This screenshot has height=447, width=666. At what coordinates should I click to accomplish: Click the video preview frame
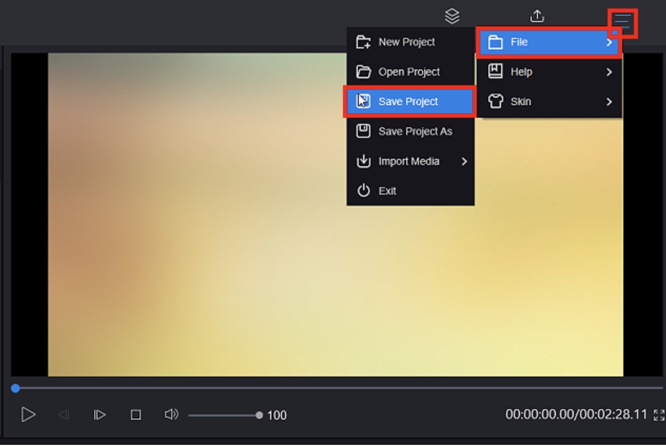[x=336, y=215]
